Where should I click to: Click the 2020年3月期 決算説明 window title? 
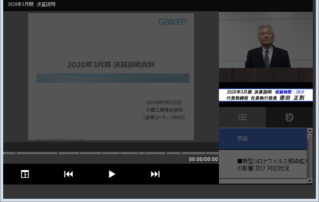coord(32,4)
